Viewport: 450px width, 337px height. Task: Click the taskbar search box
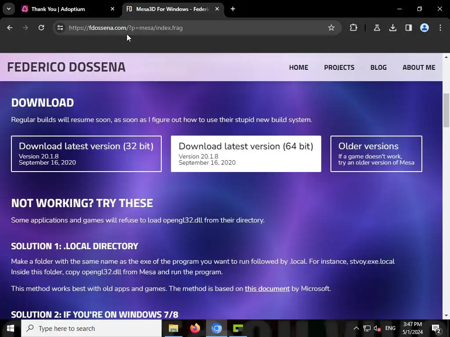[x=91, y=328]
